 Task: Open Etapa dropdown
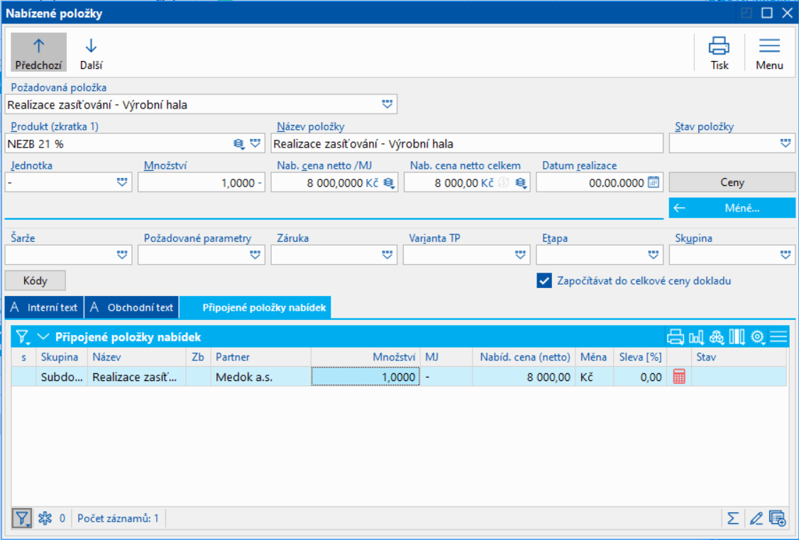(x=654, y=255)
